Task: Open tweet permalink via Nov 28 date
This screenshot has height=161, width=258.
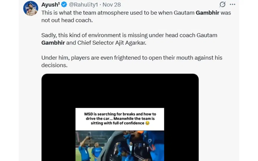Action: (112, 5)
